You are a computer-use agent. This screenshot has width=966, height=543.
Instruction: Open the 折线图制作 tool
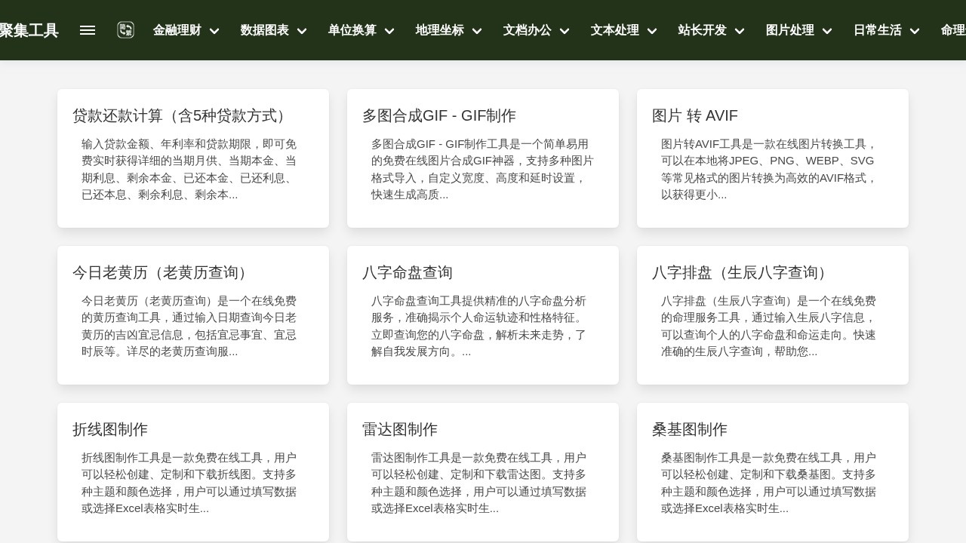(109, 429)
